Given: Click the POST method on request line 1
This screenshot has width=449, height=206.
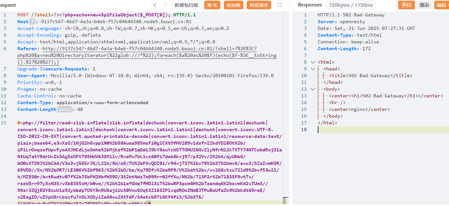Looking at the screenshot, I should pyautogui.click(x=23, y=15).
